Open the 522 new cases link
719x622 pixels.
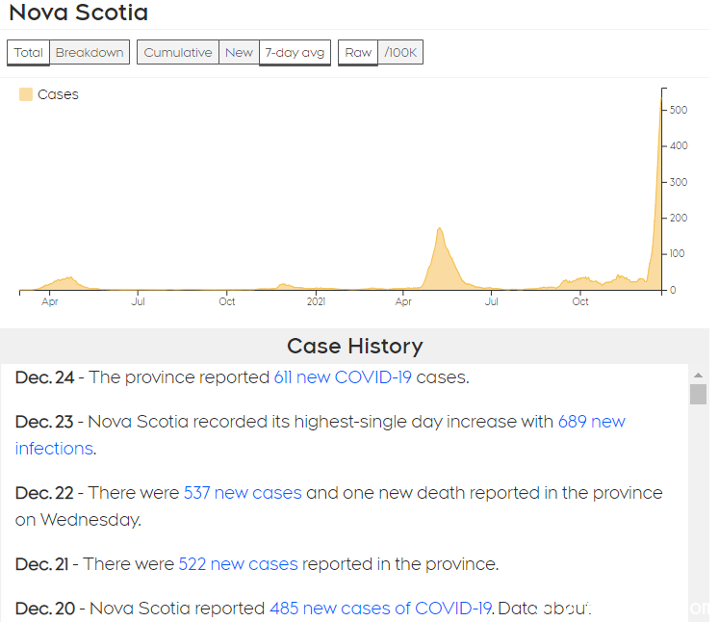point(238,563)
